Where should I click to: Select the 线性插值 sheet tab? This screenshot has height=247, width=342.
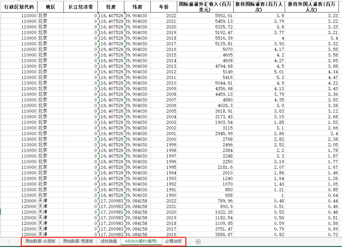pos(109,241)
